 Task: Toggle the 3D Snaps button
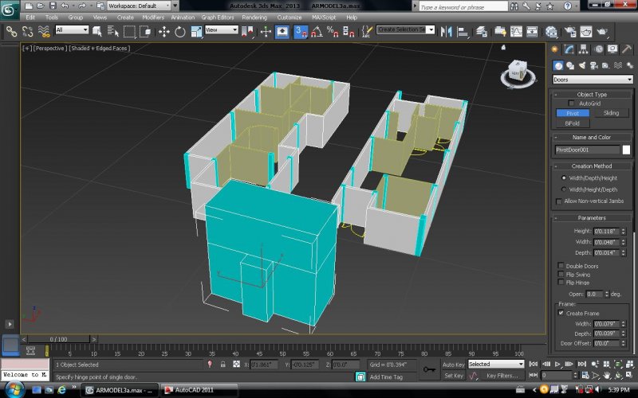[x=301, y=32]
